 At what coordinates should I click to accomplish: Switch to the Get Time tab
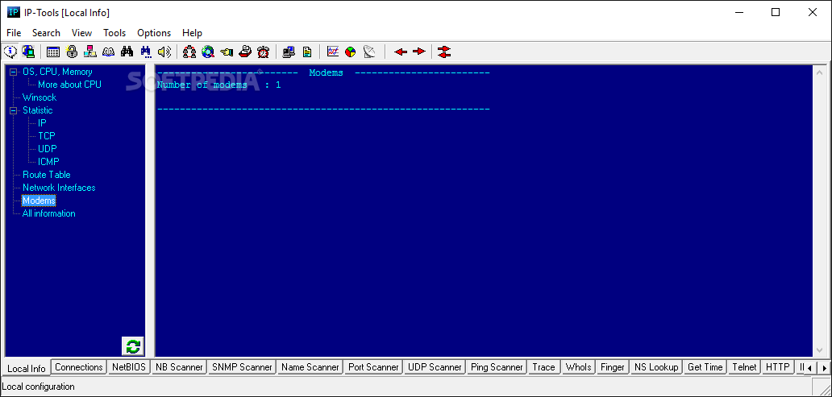pyautogui.click(x=705, y=366)
